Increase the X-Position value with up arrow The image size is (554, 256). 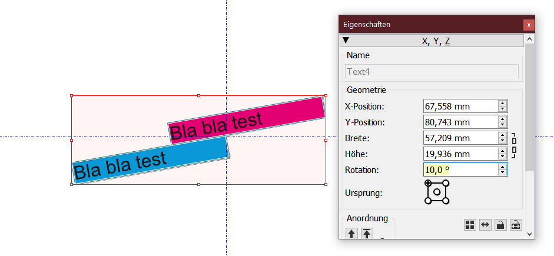coord(502,103)
